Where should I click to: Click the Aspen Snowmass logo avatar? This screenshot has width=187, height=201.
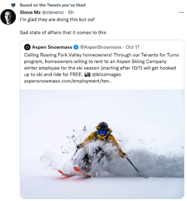click(x=27, y=47)
